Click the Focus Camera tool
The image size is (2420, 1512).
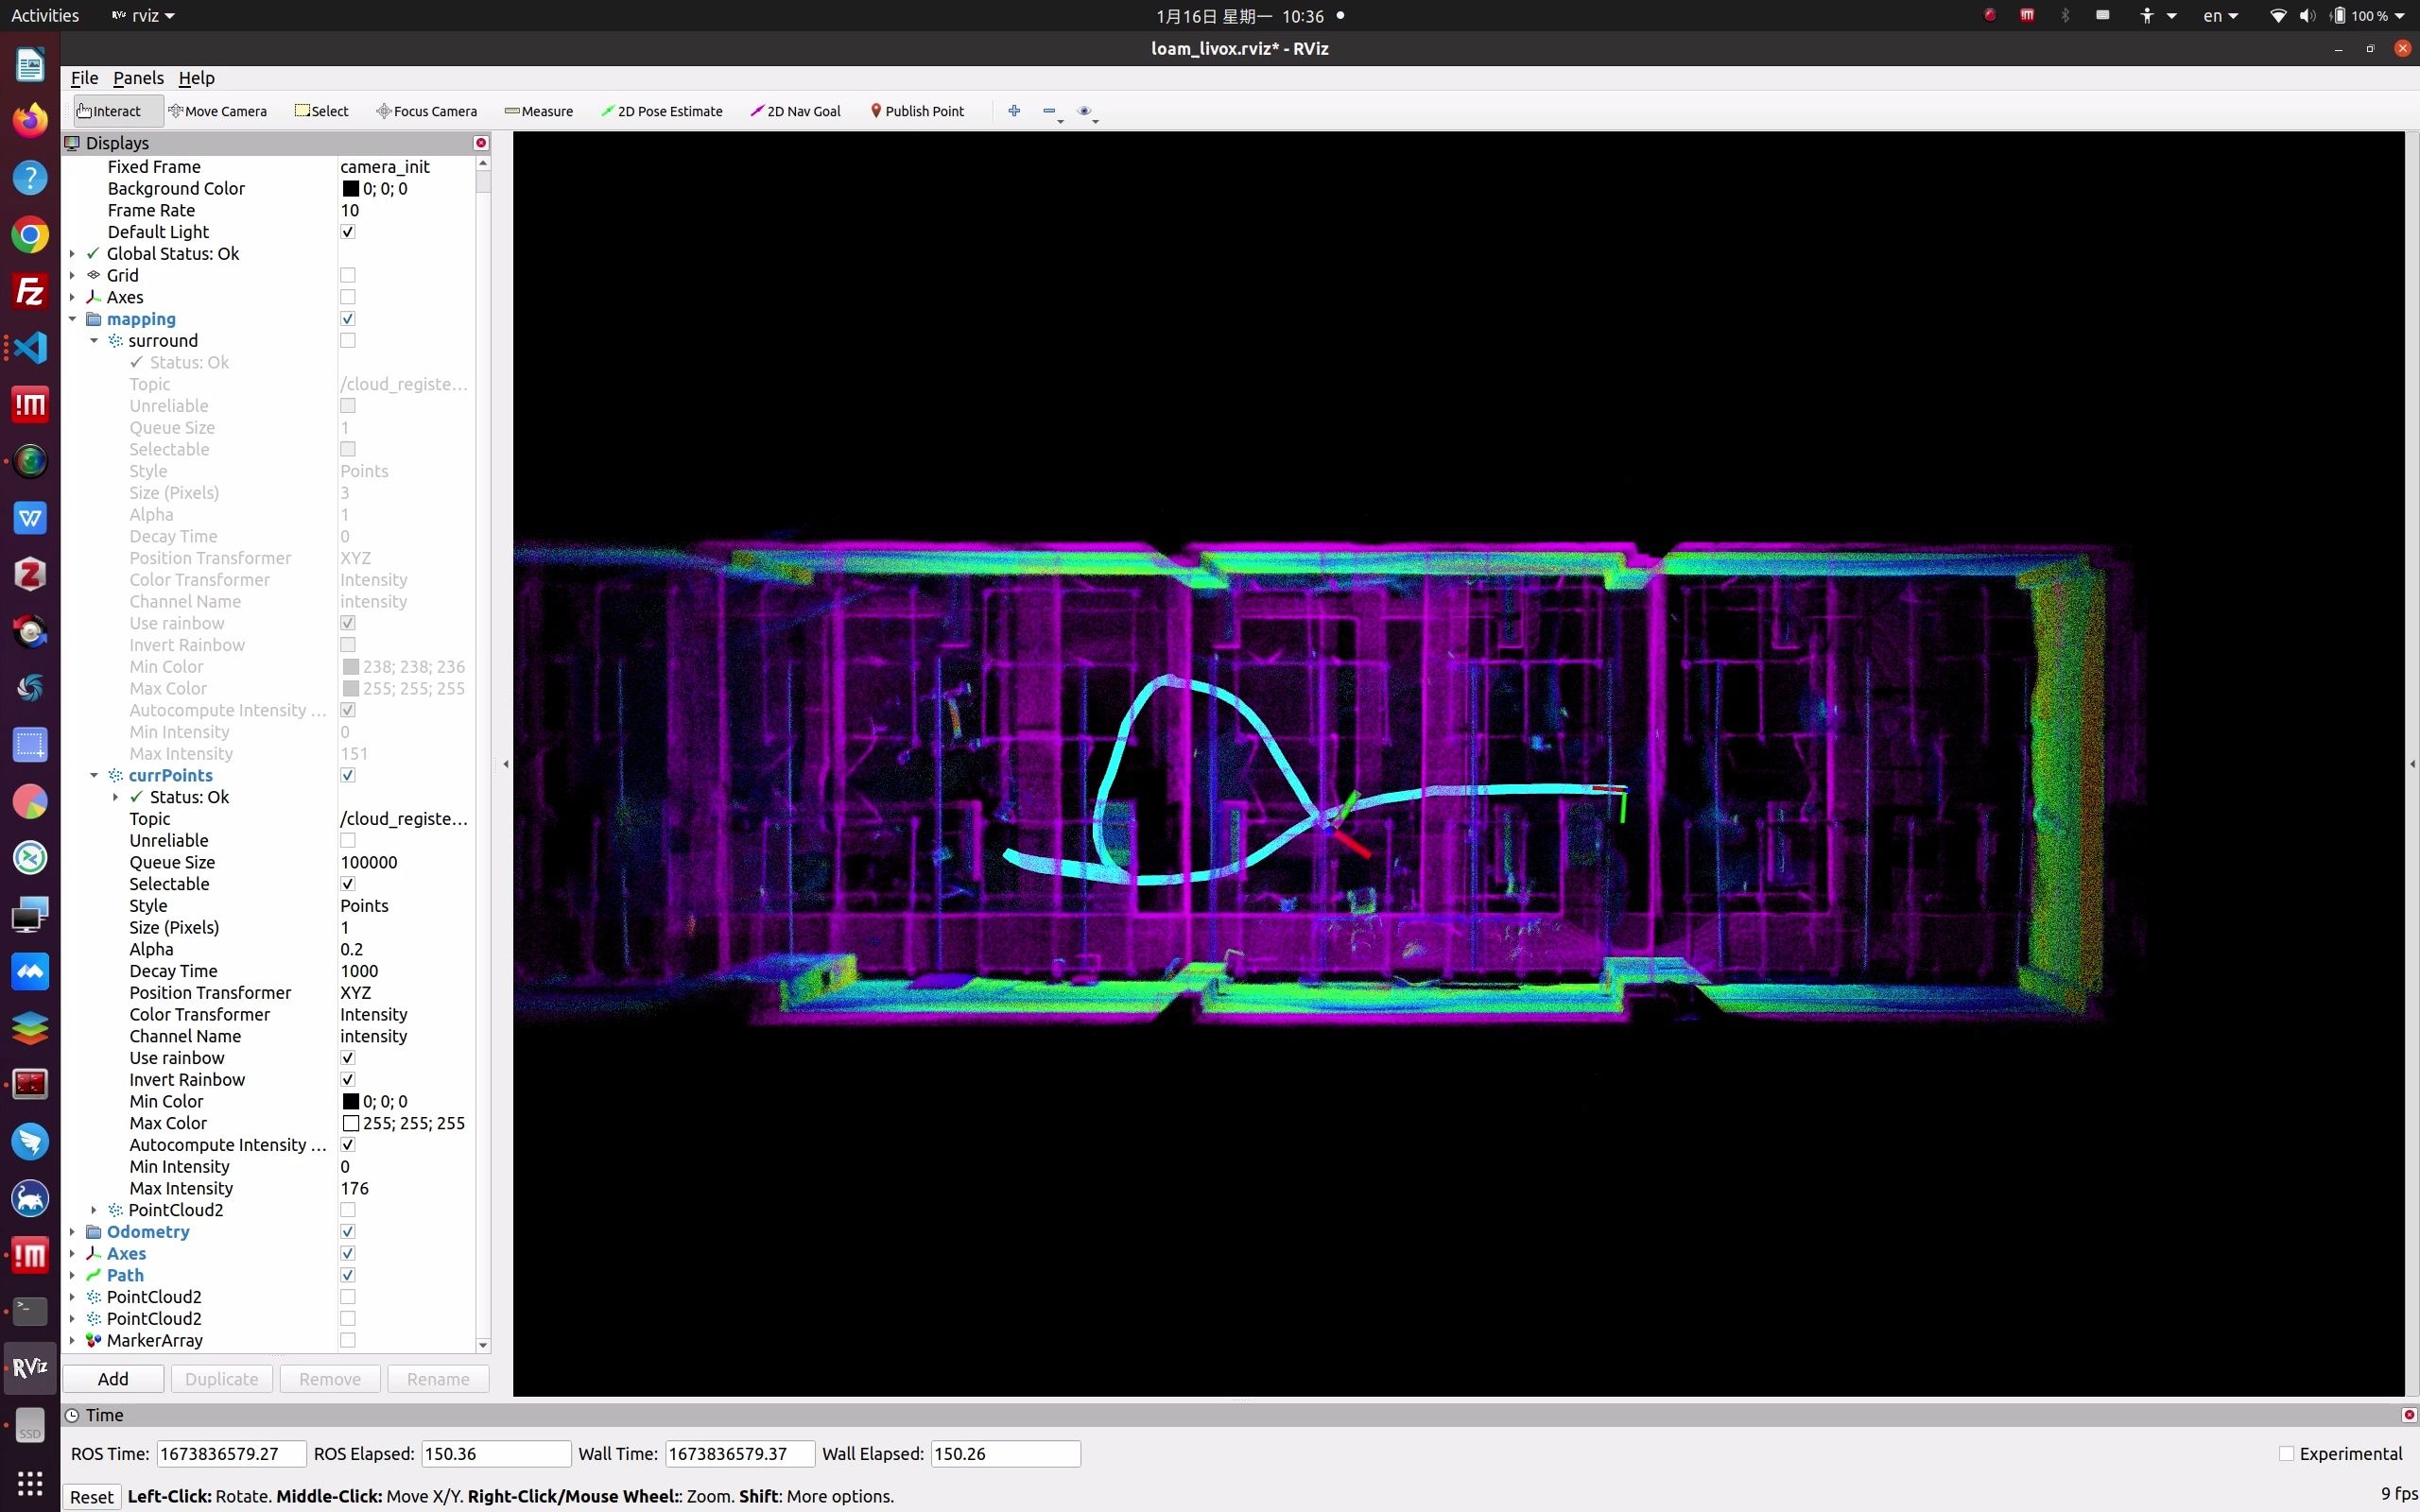[x=426, y=111]
